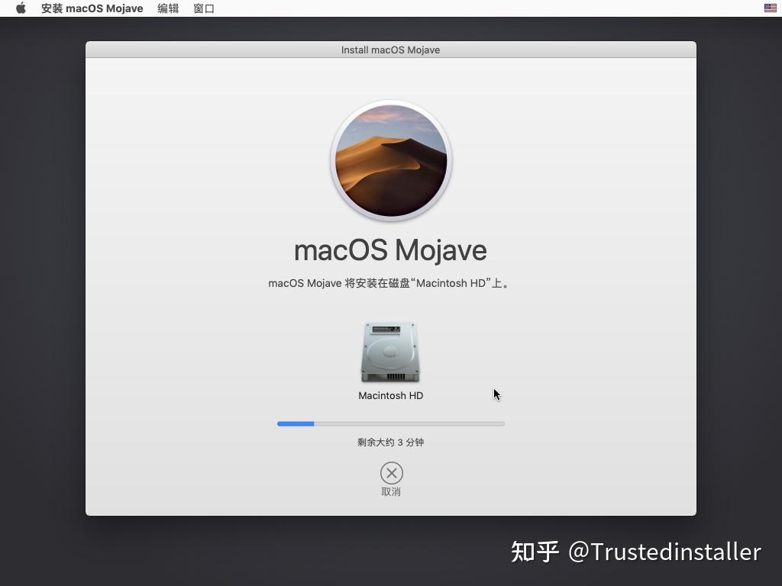Viewport: 782px width, 586px height.
Task: Click the circular macOS Mojave dune logo
Action: [390, 160]
